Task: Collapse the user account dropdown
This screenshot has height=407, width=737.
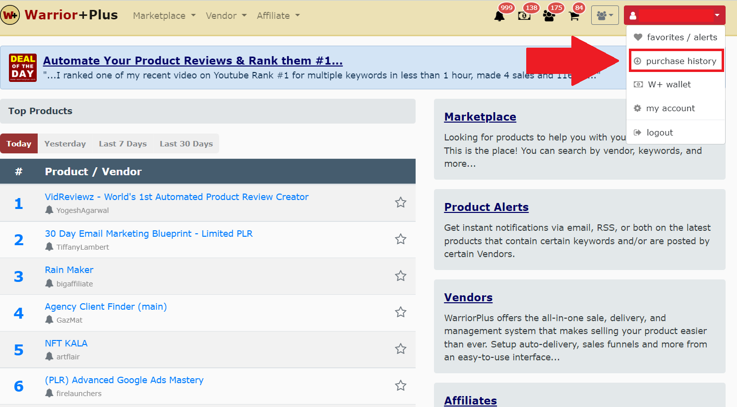Action: click(x=675, y=15)
